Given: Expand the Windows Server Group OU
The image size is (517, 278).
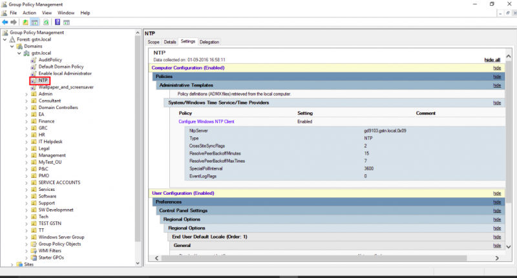Looking at the screenshot, I should click(26, 237).
